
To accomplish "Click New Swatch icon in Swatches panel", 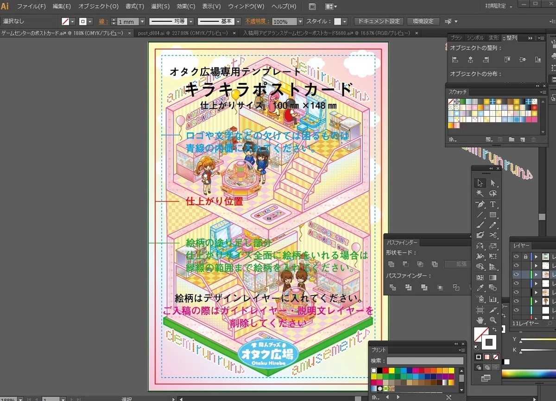I will point(523,139).
